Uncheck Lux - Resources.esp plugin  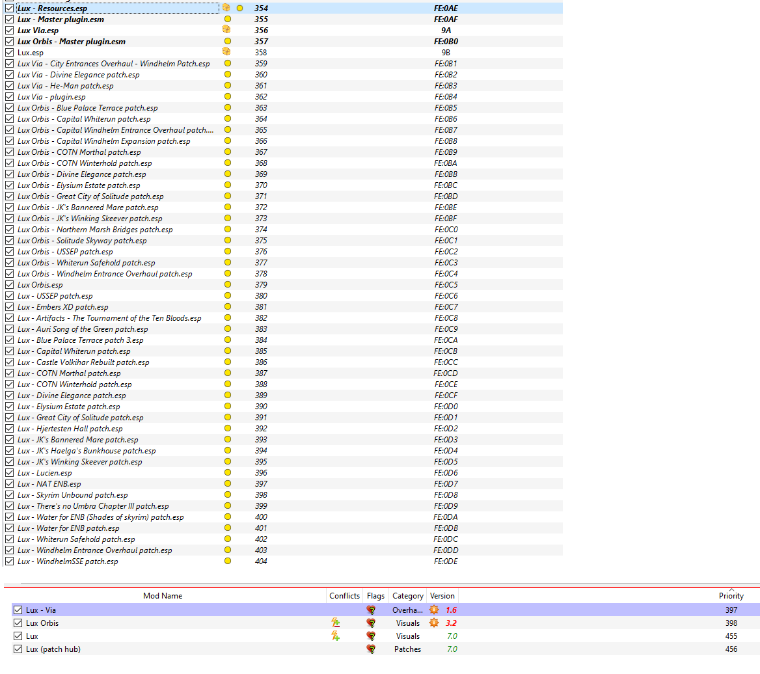click(9, 8)
